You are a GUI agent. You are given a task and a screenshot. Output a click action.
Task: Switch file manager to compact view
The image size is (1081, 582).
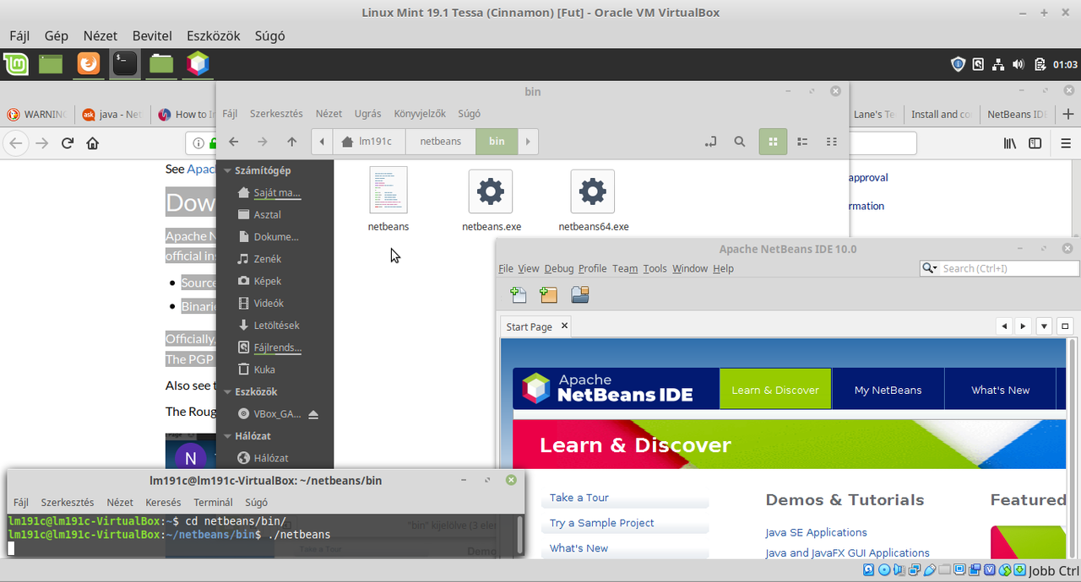pos(832,142)
